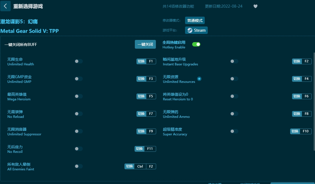Click the 潜龙谍影5：幻痛 title text
315x184 pixels.
19,22
